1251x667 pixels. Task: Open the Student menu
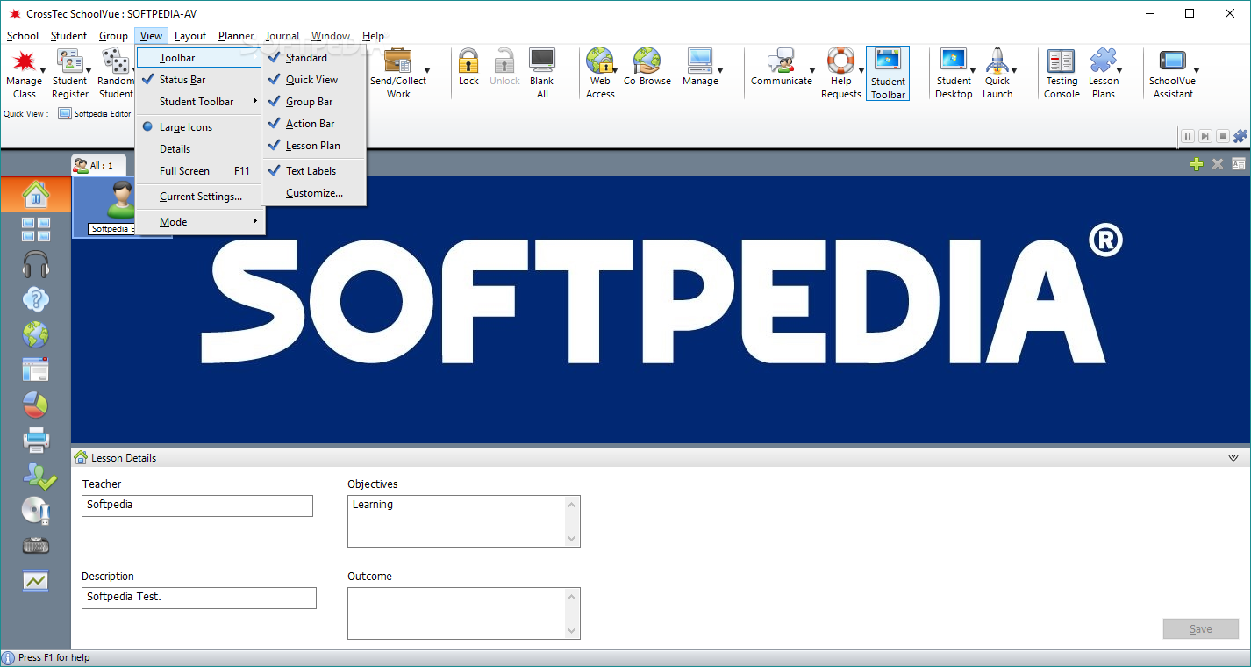(x=68, y=36)
